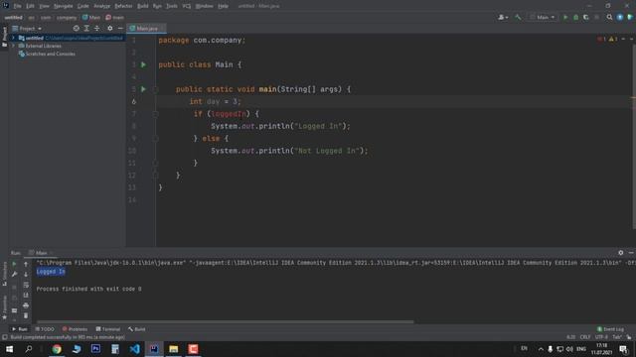Open the Refactor menu

coord(123,6)
